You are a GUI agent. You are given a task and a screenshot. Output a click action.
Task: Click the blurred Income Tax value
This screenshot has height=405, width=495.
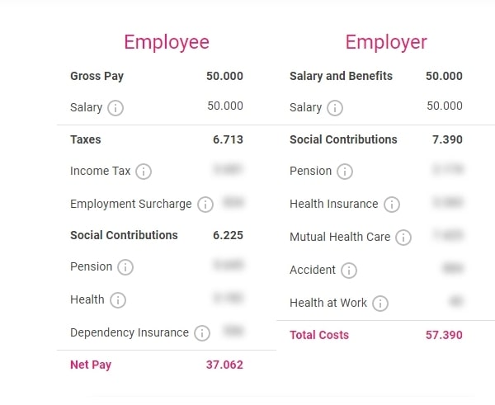[228, 170]
